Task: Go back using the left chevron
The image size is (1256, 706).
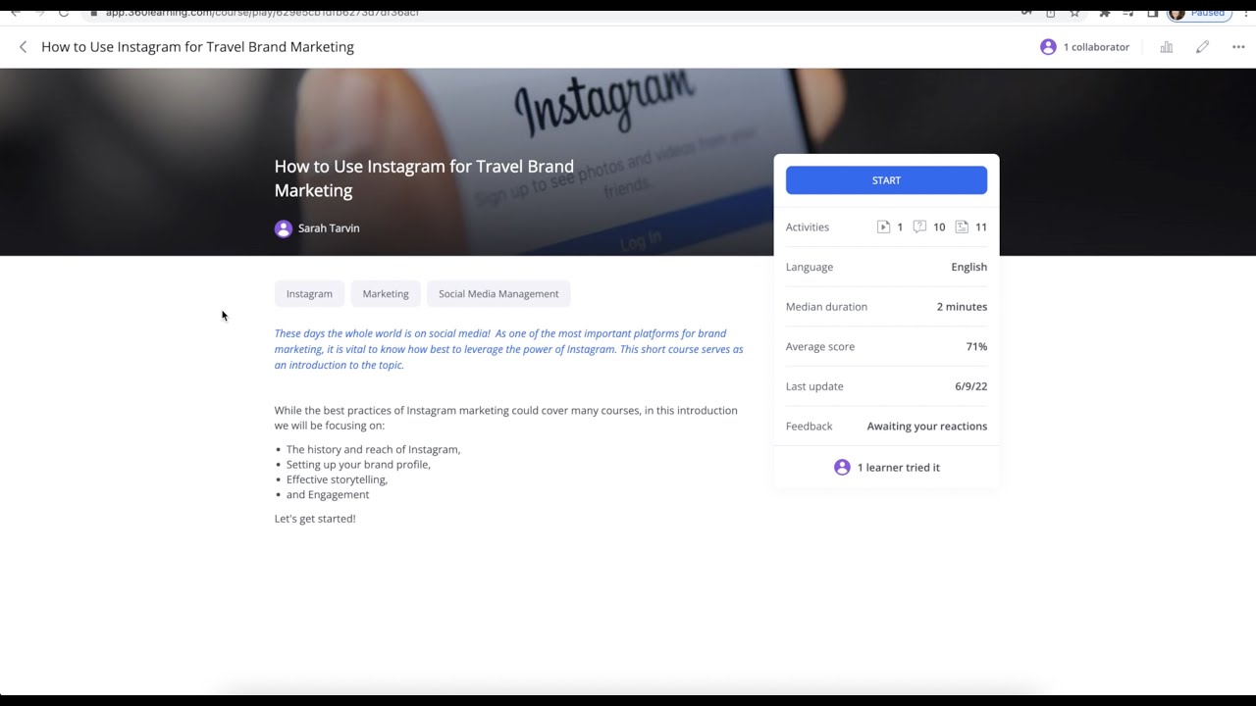Action: 24,47
